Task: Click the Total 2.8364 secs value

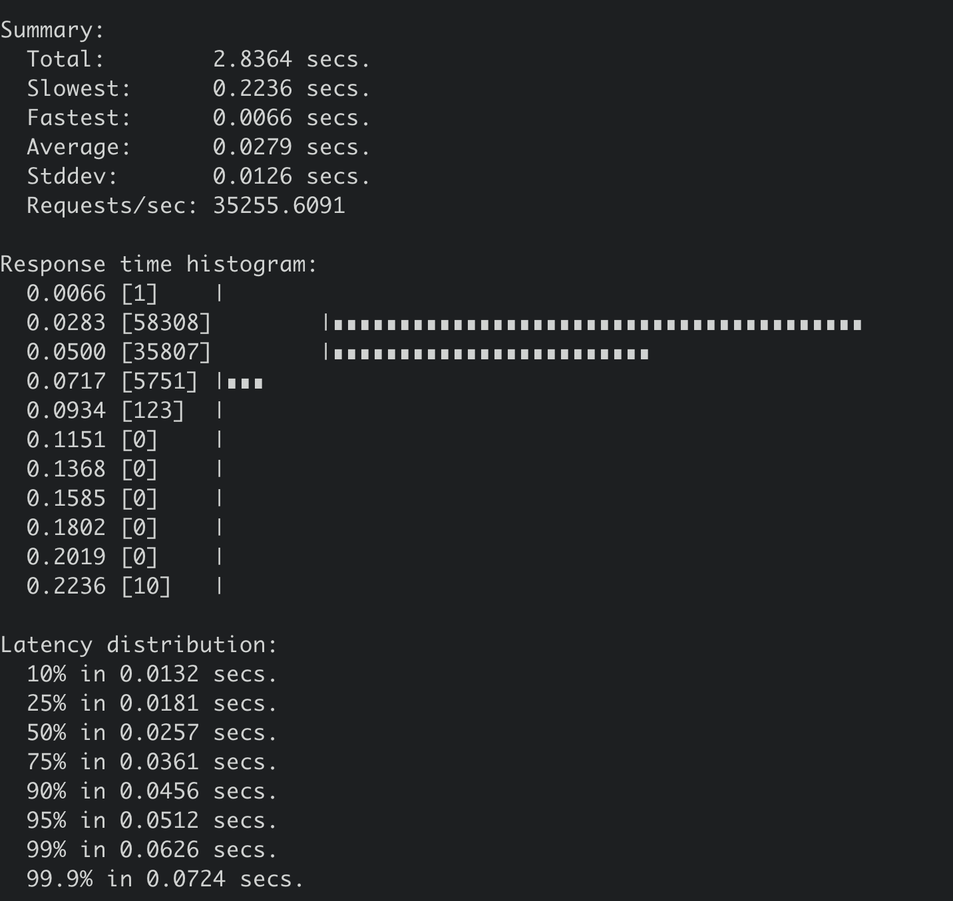Action: click(291, 60)
